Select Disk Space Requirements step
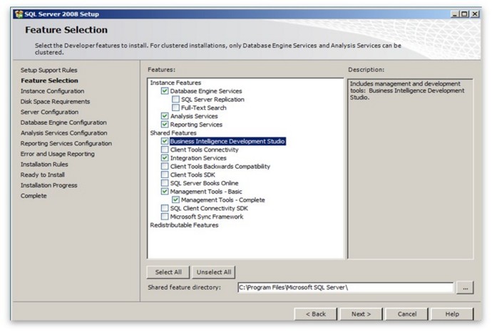 coord(55,102)
